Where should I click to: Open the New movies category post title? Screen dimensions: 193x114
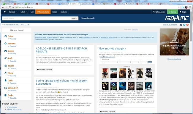(x=112, y=49)
